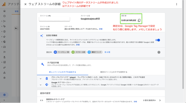Expand the Google Tag Manager row
The height and width of the screenshot is (103, 186).
[41, 85]
